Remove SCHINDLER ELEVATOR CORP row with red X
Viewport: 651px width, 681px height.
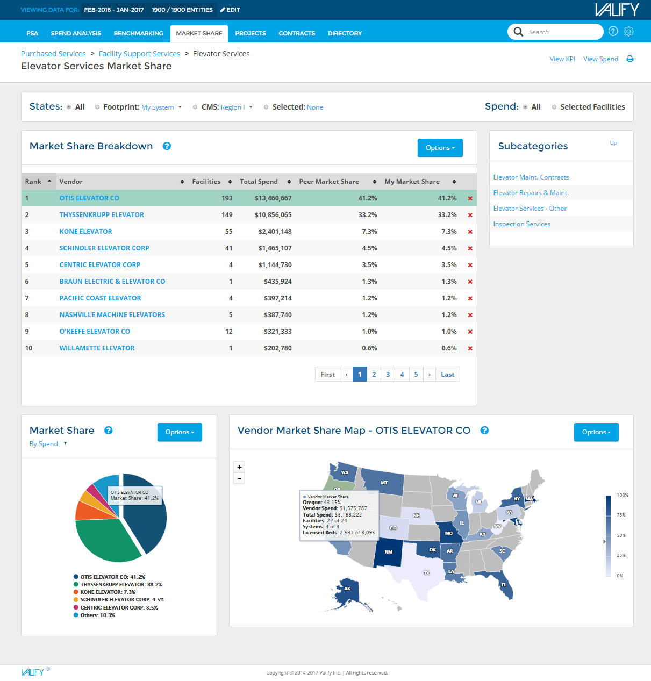[470, 248]
